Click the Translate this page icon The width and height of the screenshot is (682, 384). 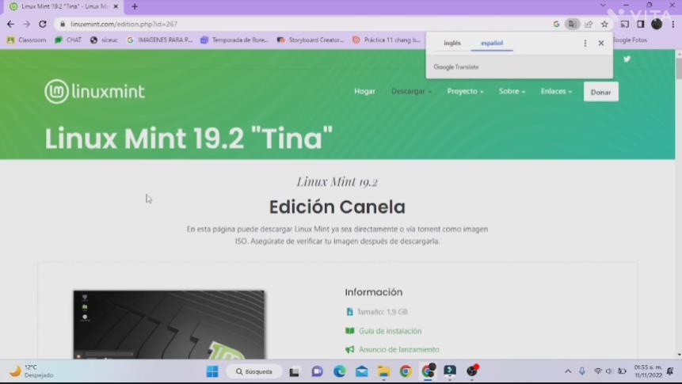(x=572, y=25)
